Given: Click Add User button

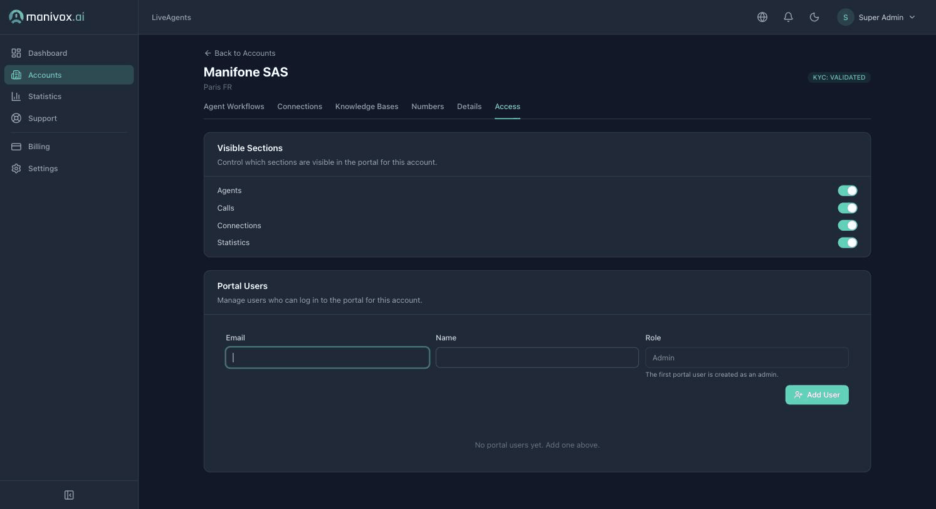Looking at the screenshot, I should 817,395.
